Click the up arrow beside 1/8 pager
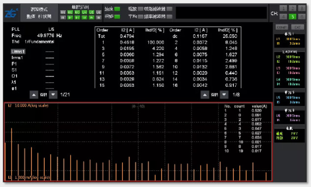 click(205, 95)
